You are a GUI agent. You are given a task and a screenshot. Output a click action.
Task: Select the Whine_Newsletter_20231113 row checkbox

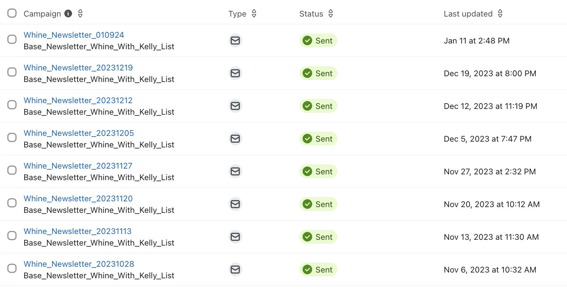pos(12,236)
